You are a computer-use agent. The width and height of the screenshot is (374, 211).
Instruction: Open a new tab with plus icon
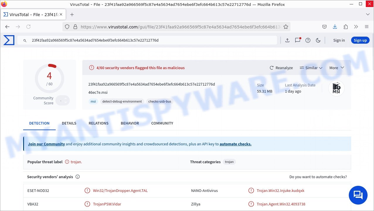click(x=72, y=14)
